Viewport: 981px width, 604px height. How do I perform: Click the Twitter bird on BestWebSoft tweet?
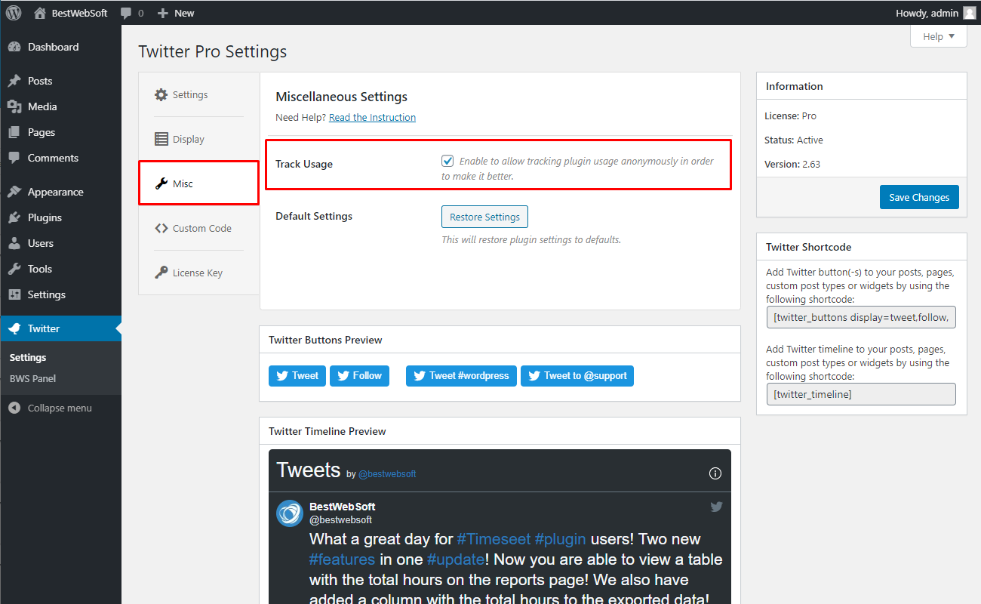(716, 507)
